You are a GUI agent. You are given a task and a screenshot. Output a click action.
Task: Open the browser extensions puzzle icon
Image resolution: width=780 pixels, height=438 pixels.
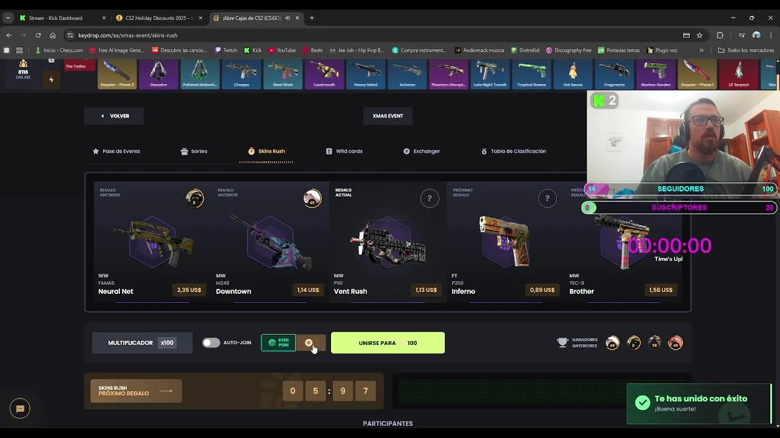pyautogui.click(x=720, y=35)
